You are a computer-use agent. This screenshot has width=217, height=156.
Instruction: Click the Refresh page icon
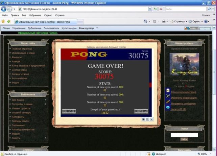click(155, 9)
